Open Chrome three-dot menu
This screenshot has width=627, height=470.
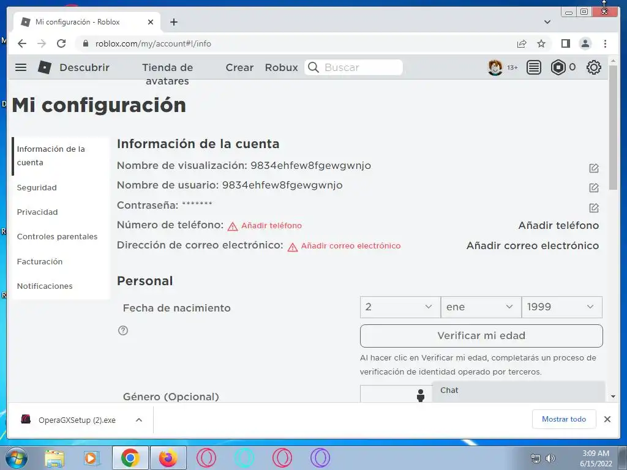coord(605,43)
